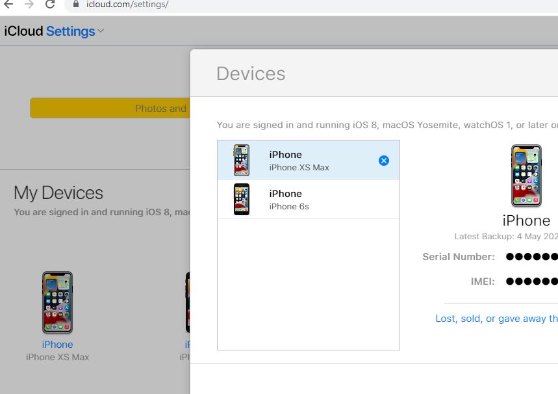558x394 pixels.
Task: Select the iPhone 6s device row
Action: point(309,200)
